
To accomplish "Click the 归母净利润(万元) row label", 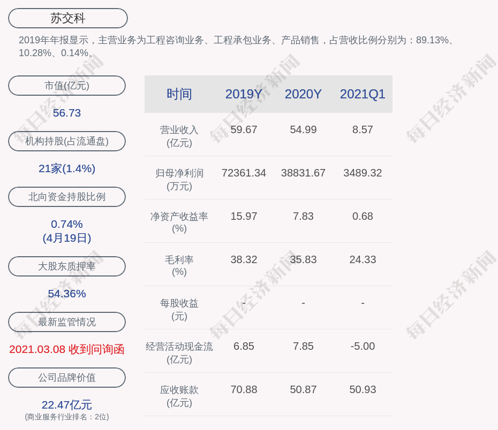I will click(179, 180).
